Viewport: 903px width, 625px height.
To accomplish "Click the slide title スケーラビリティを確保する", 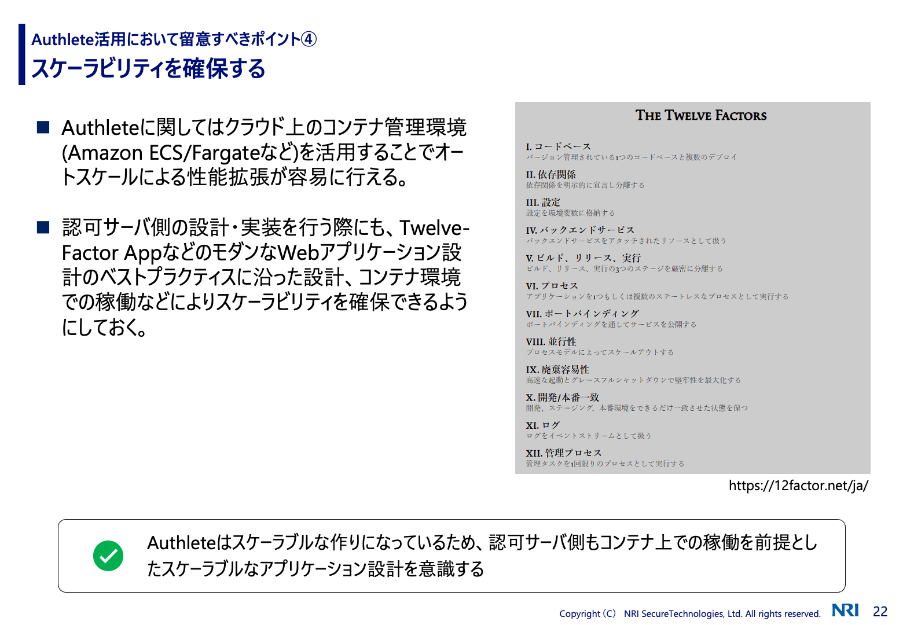I will [148, 68].
